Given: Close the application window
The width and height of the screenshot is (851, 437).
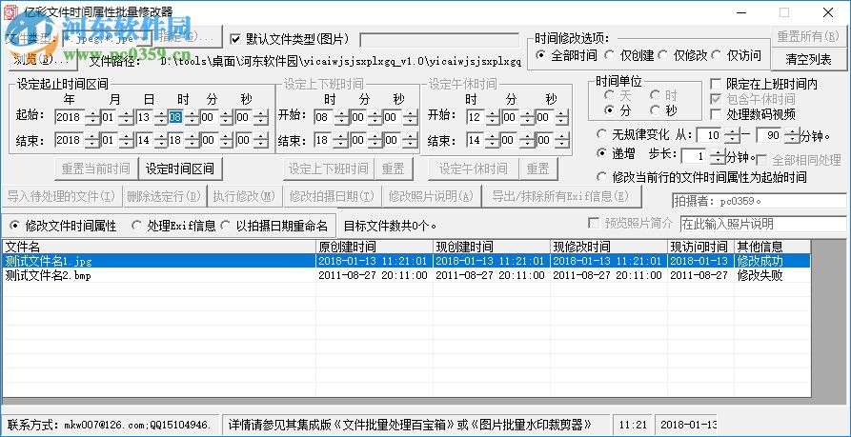Looking at the screenshot, I should (828, 12).
